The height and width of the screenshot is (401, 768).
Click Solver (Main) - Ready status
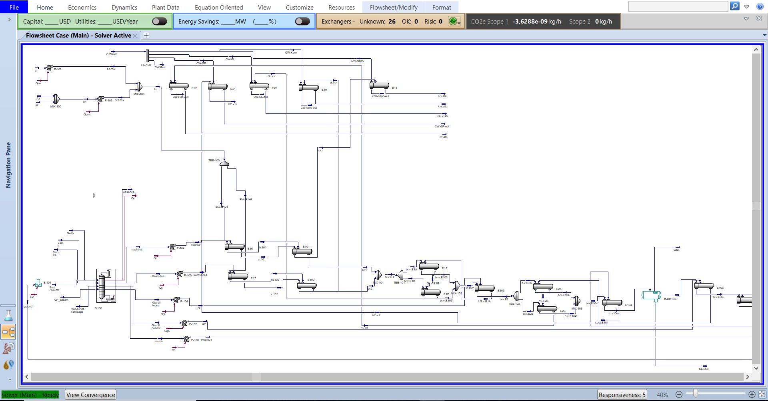[x=30, y=395]
